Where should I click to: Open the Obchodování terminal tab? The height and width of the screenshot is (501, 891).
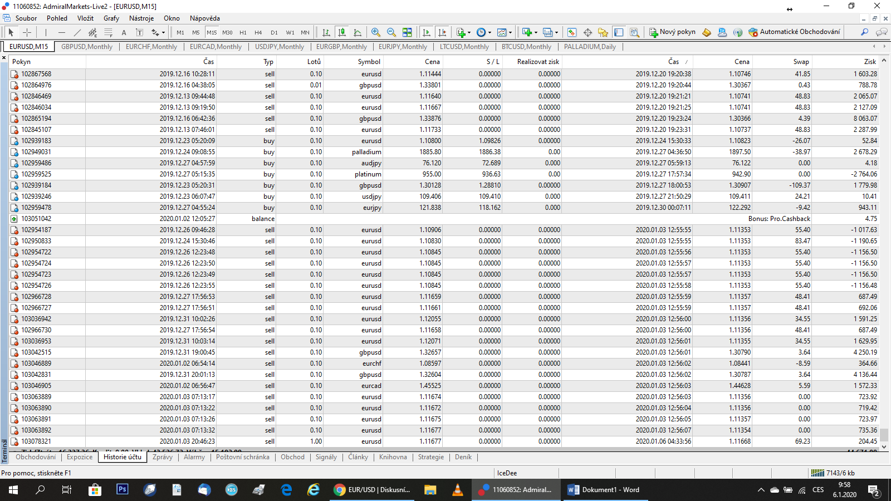pyautogui.click(x=36, y=457)
